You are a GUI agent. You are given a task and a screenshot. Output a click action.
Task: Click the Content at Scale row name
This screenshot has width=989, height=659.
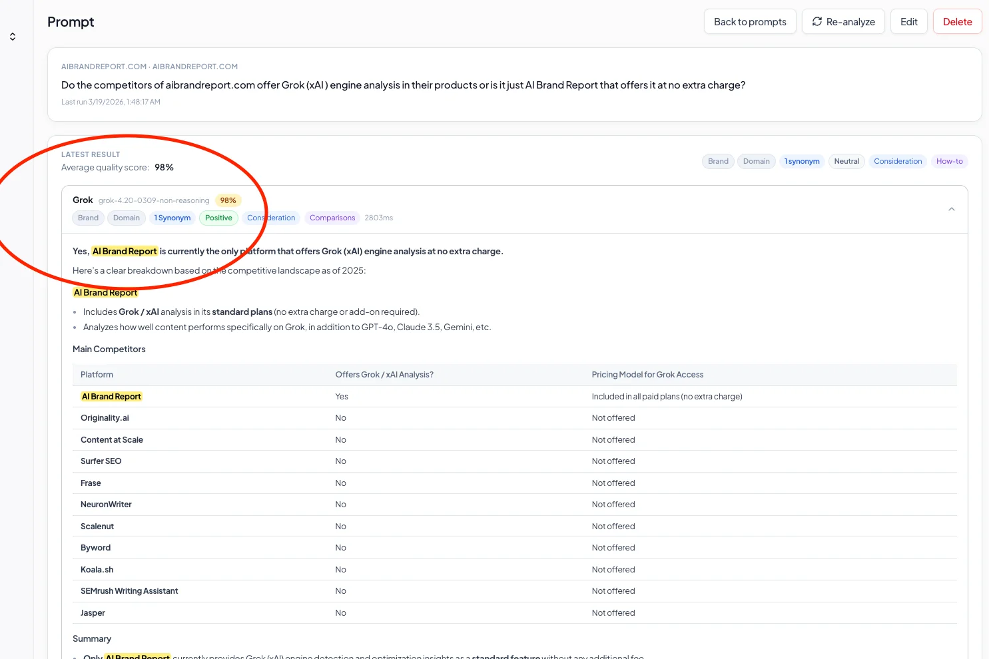[112, 440]
